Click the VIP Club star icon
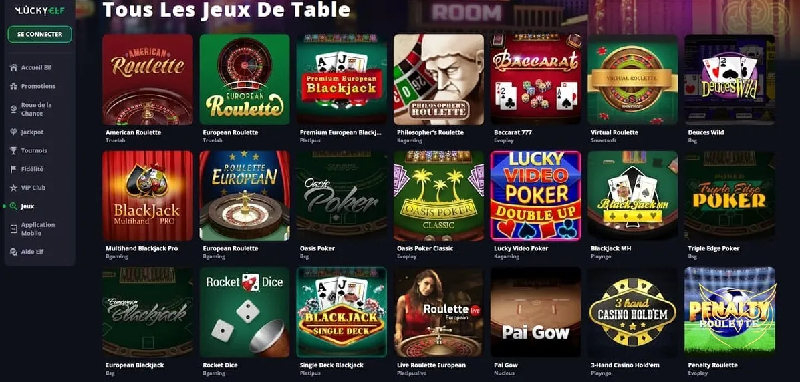800x382 pixels. tap(14, 188)
